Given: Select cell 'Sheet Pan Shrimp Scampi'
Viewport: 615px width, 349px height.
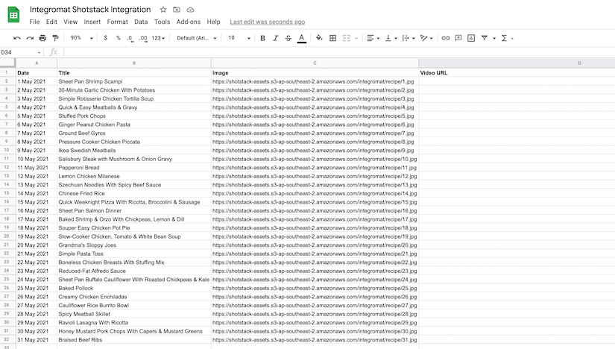Looking at the screenshot, I should point(134,81).
